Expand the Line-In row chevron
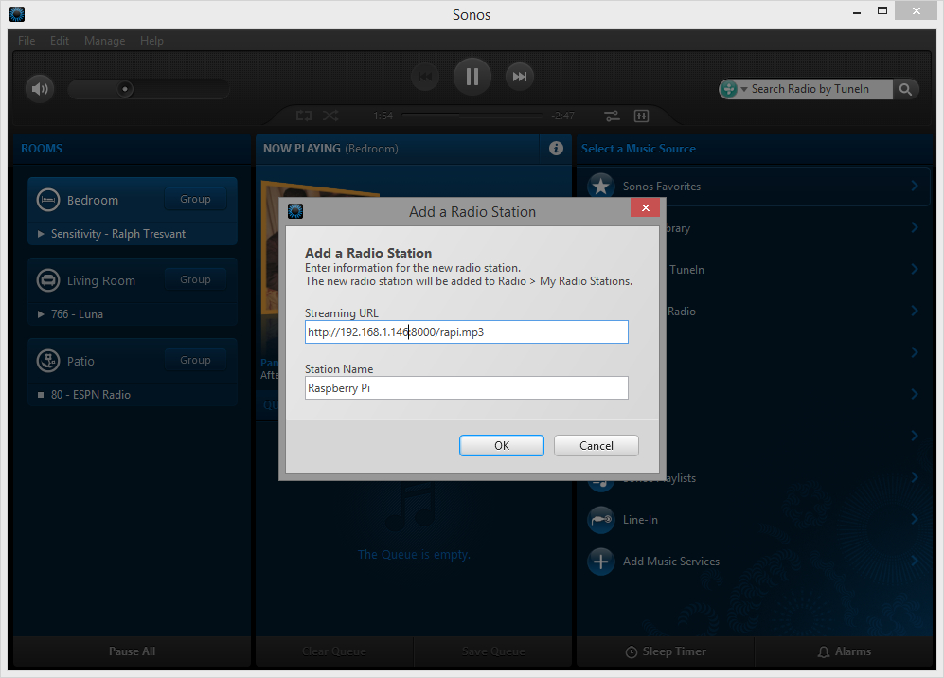 [x=915, y=518]
